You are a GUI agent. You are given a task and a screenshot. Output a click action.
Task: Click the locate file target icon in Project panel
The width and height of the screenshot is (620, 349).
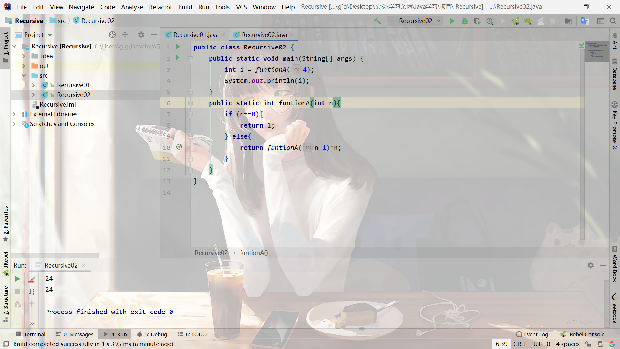(x=112, y=35)
